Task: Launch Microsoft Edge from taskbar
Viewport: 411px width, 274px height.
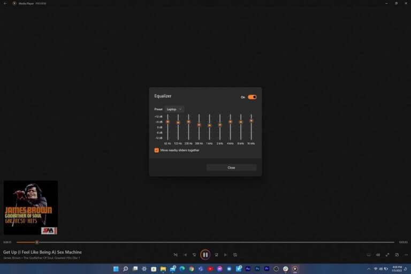Action: click(182, 269)
